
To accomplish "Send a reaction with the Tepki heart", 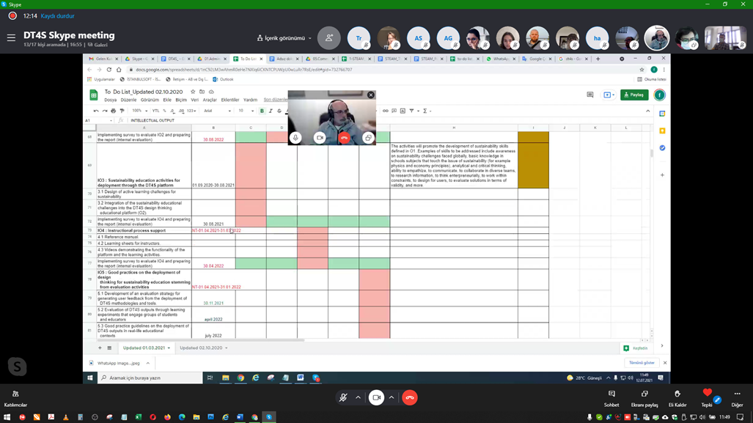I will [707, 397].
